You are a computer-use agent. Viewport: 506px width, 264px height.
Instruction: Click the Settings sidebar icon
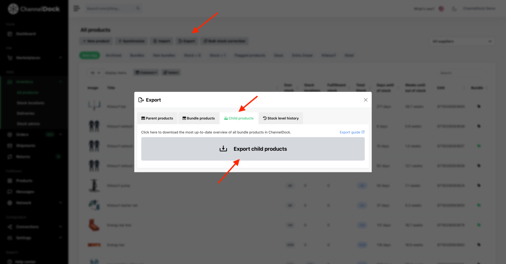pyautogui.click(x=10, y=238)
